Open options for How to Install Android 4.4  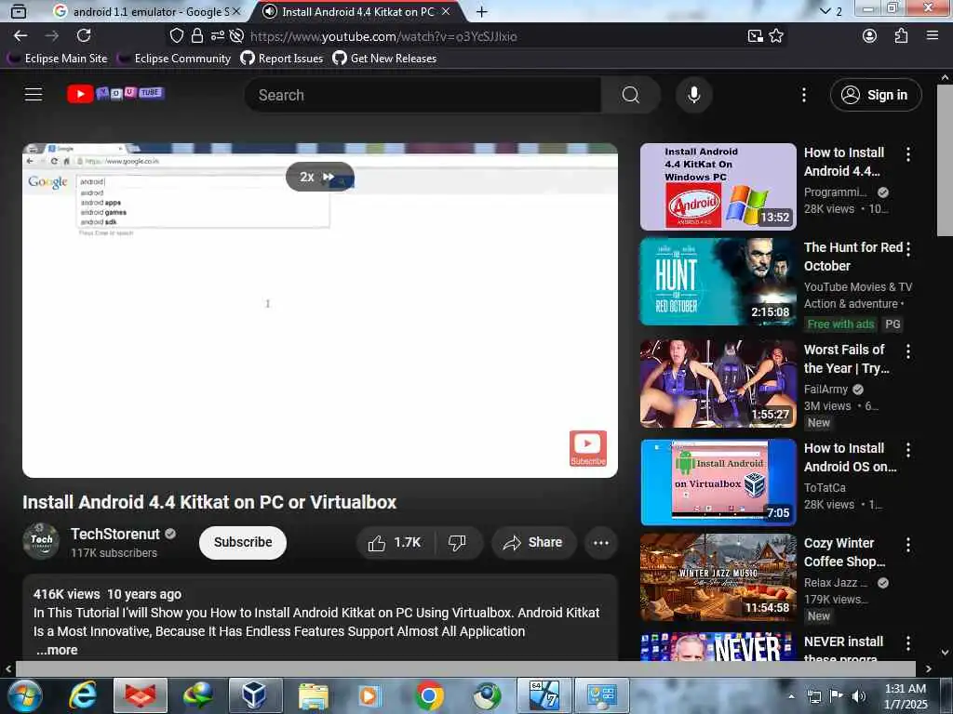[908, 154]
